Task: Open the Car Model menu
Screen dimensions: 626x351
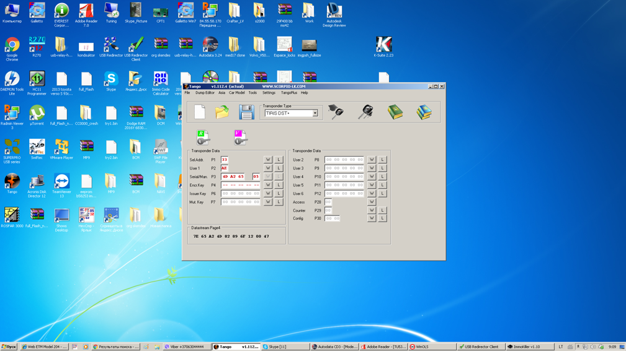Action: coord(237,93)
